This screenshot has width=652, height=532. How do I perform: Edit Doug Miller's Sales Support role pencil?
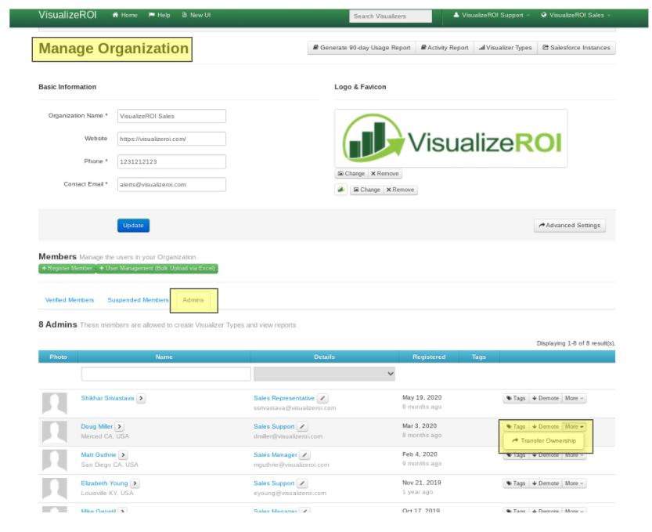[x=303, y=427]
